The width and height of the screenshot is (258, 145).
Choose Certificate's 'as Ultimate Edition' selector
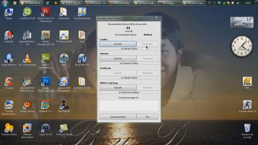(x=129, y=78)
